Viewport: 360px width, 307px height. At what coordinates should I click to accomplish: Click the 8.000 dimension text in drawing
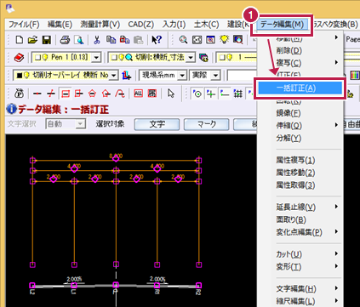point(116,156)
